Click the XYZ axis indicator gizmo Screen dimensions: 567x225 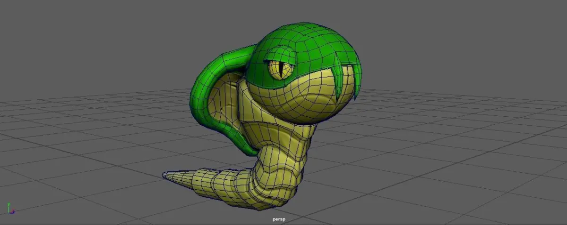10,209
